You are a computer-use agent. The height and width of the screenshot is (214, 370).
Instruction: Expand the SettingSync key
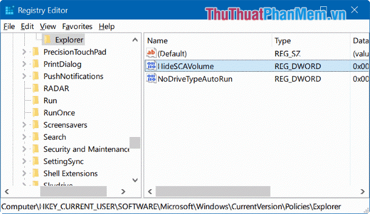click(x=24, y=161)
